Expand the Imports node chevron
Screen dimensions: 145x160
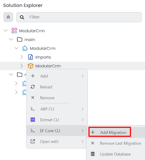[x=22, y=57]
